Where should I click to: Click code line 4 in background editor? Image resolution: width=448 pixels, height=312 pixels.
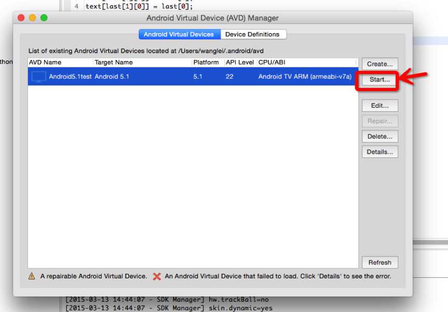(x=139, y=6)
